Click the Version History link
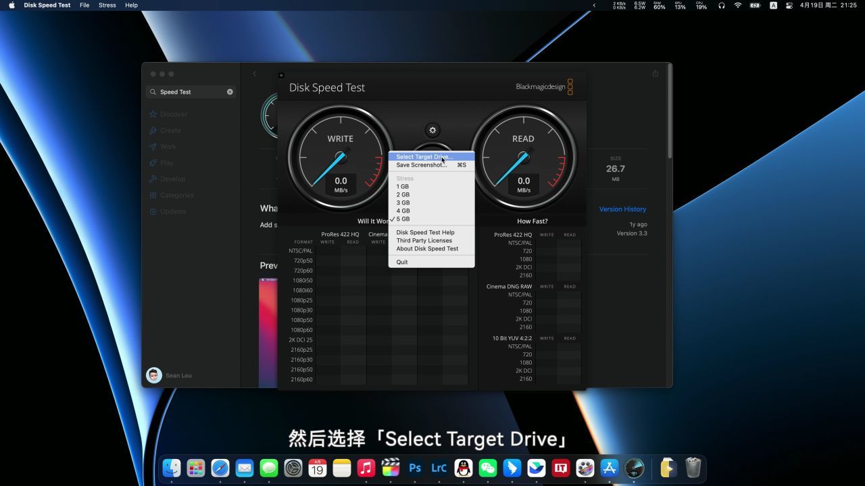This screenshot has width=865, height=486. 622,209
